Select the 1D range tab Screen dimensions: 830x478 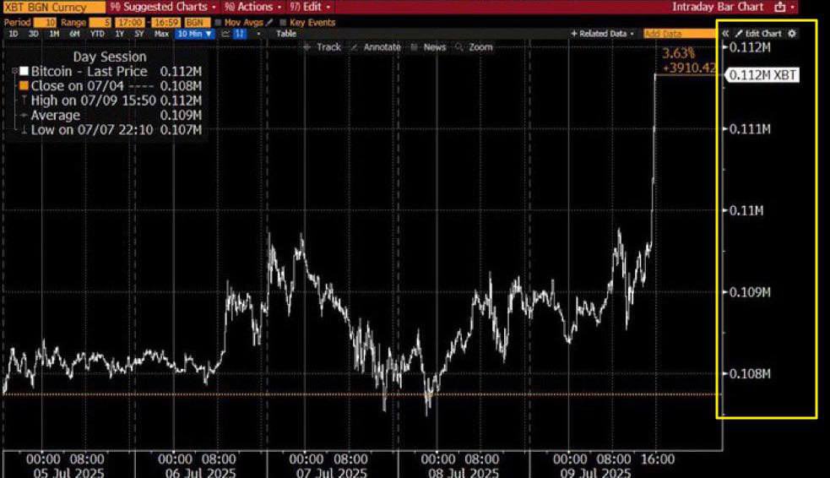click(x=14, y=33)
